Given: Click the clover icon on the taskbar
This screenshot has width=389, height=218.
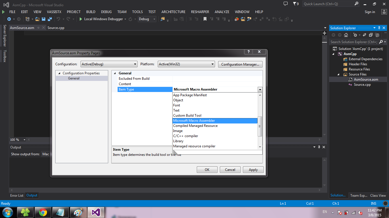Looking at the screenshot, I should click(25, 212).
